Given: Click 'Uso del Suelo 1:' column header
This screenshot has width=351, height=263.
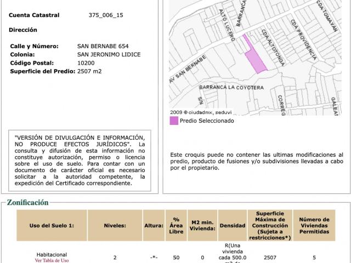Looking at the screenshot, I should tap(52, 225).
